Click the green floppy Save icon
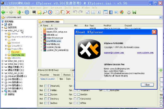Image resolution: width=164 pixels, height=109 pixels. tap(134, 12)
